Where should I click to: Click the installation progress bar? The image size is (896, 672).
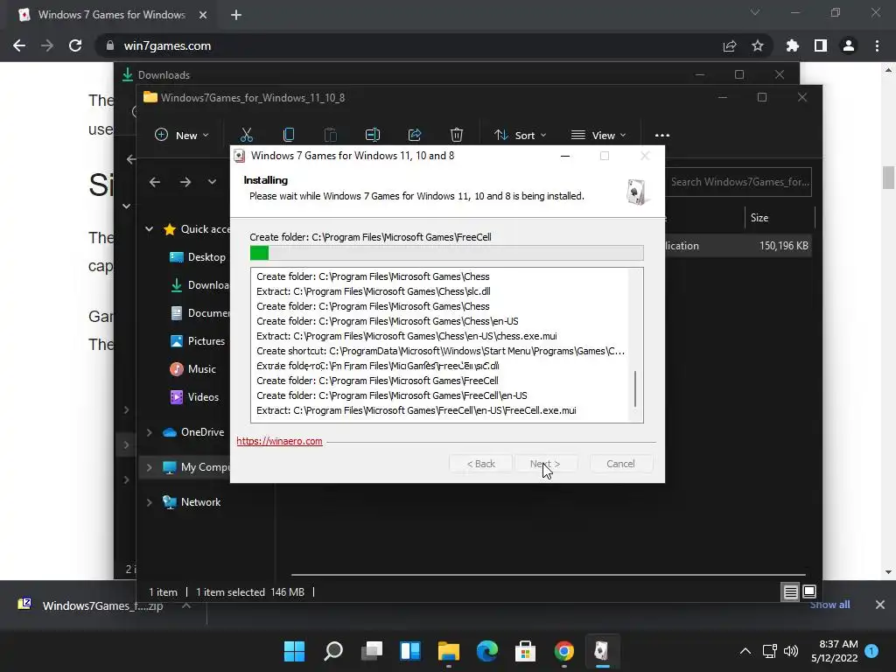coord(447,253)
